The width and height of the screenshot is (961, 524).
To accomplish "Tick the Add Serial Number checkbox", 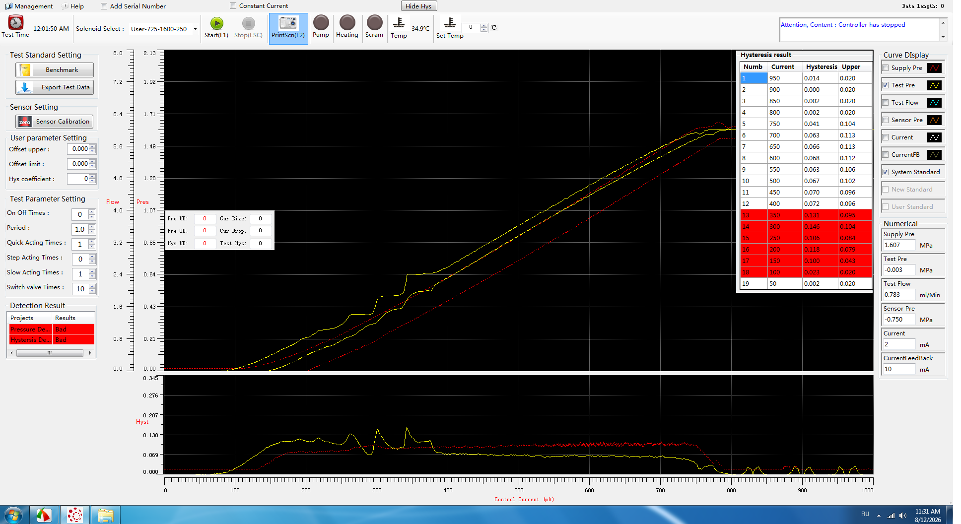I will [x=104, y=6].
